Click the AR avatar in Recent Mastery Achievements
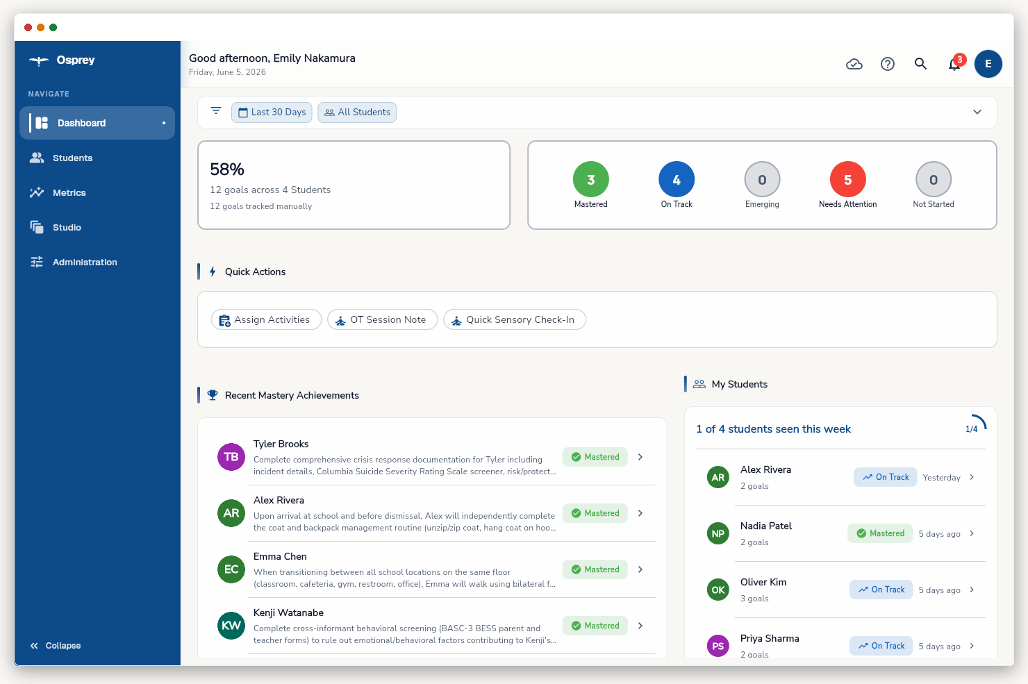Screen dimensions: 1028x684 pyautogui.click(x=231, y=513)
